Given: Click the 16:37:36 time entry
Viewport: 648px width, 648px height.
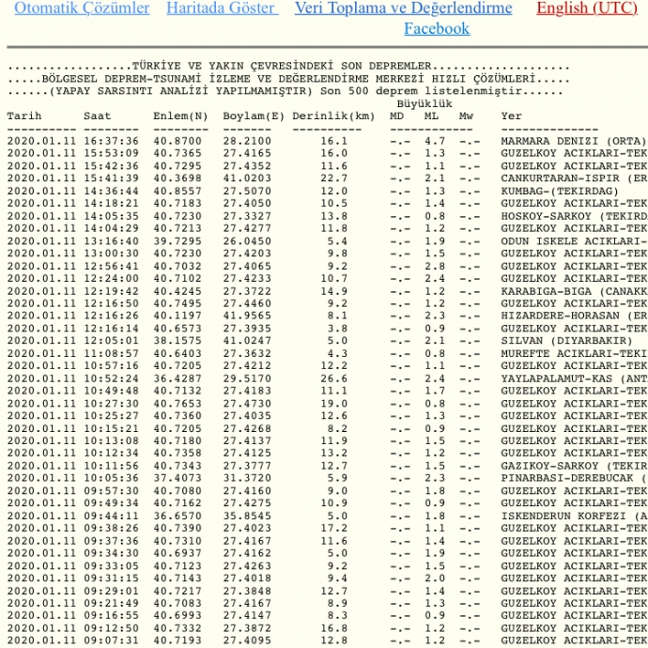Looking at the screenshot, I should [x=111, y=141].
